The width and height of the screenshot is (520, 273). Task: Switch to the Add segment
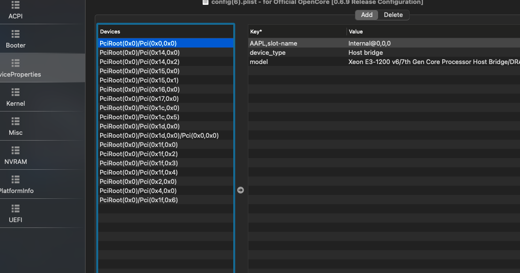[367, 15]
